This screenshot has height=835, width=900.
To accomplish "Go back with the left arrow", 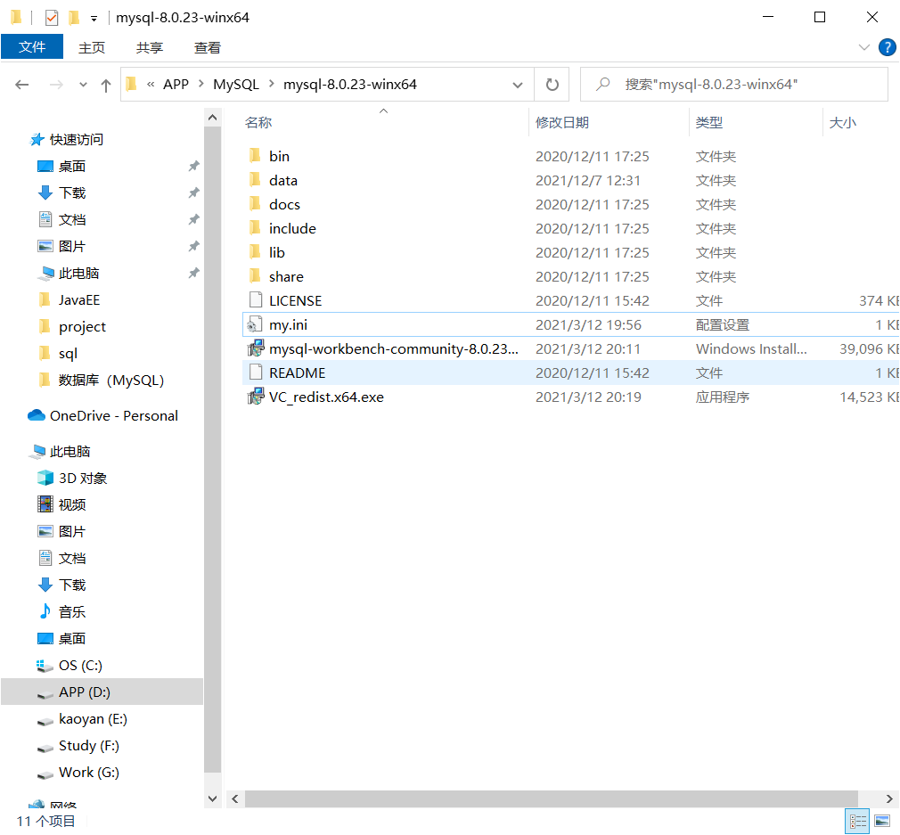I will click(21, 85).
